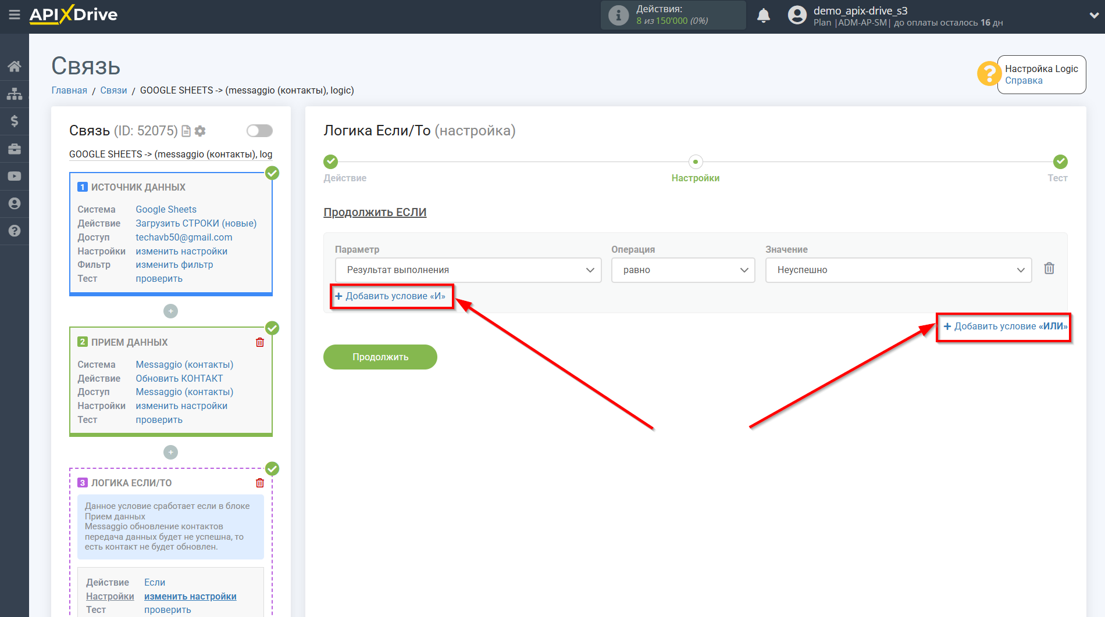Viewport: 1105px width, 617px height.
Task: Click the connection settings gear icon
Action: click(x=200, y=131)
